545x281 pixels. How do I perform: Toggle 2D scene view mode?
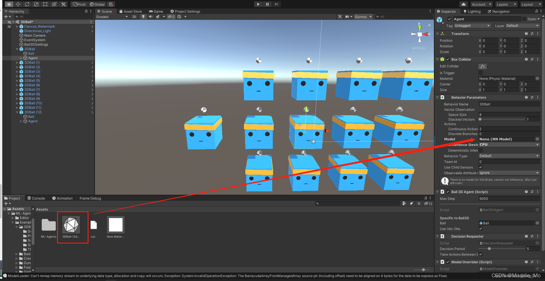tap(134, 17)
